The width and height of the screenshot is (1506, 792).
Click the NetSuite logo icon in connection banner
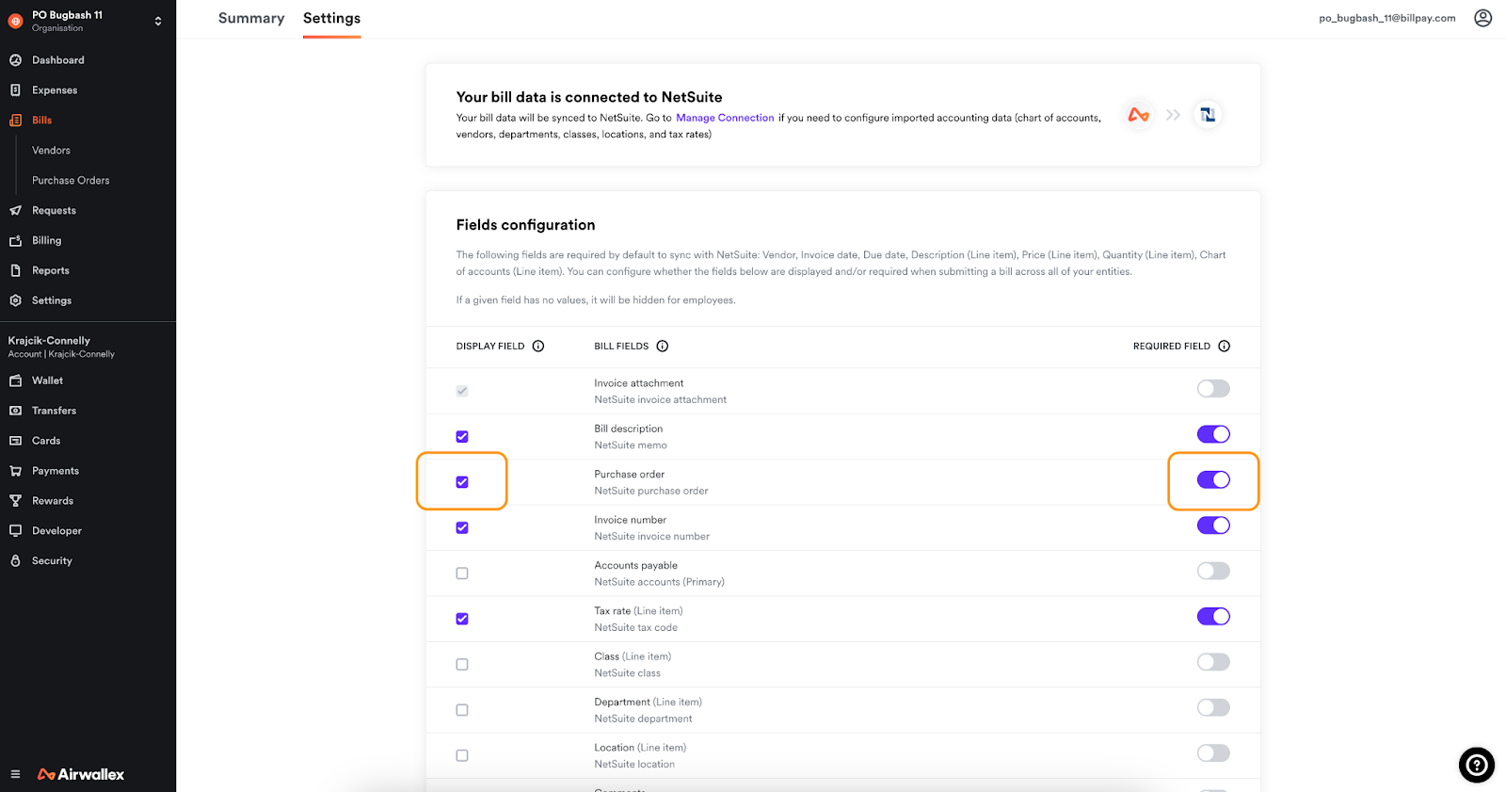[1208, 115]
